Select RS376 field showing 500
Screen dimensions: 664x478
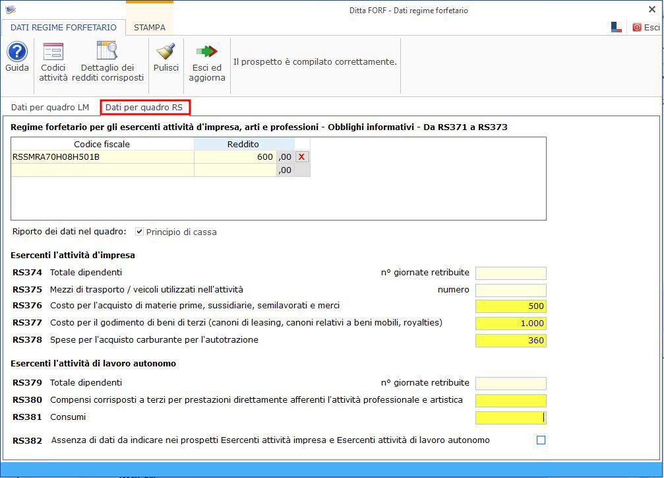[510, 306]
